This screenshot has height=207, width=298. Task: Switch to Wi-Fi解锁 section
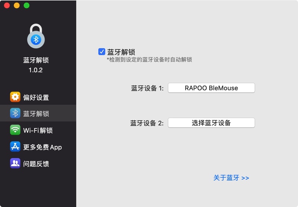coord(38,130)
